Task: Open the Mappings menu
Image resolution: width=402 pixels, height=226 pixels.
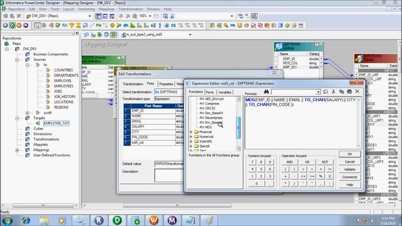Action: coord(106,9)
